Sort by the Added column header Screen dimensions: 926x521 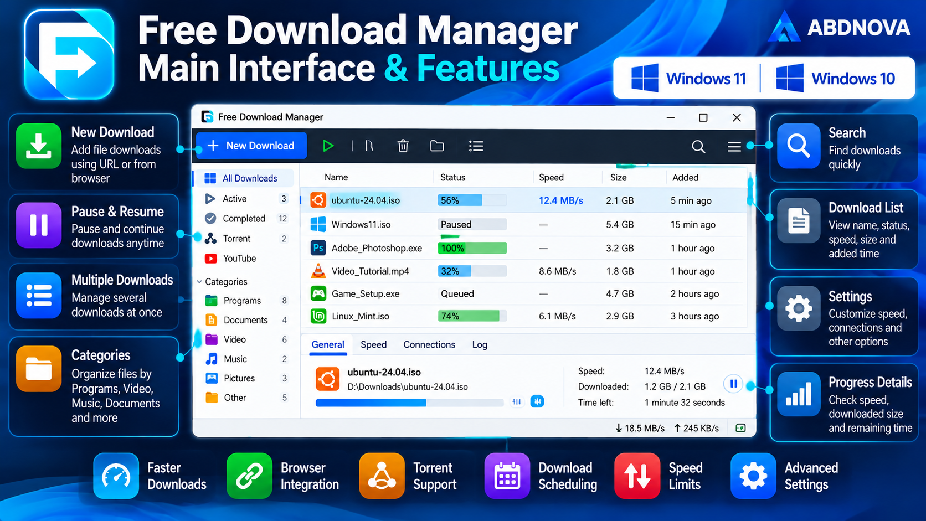coord(685,177)
